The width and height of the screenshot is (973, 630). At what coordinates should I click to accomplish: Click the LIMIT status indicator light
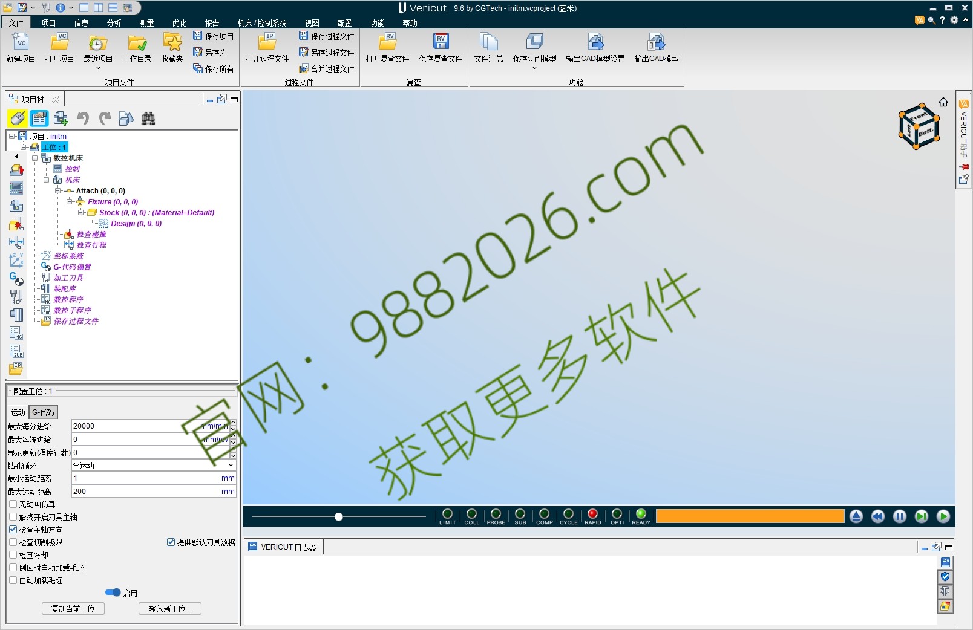coord(447,514)
